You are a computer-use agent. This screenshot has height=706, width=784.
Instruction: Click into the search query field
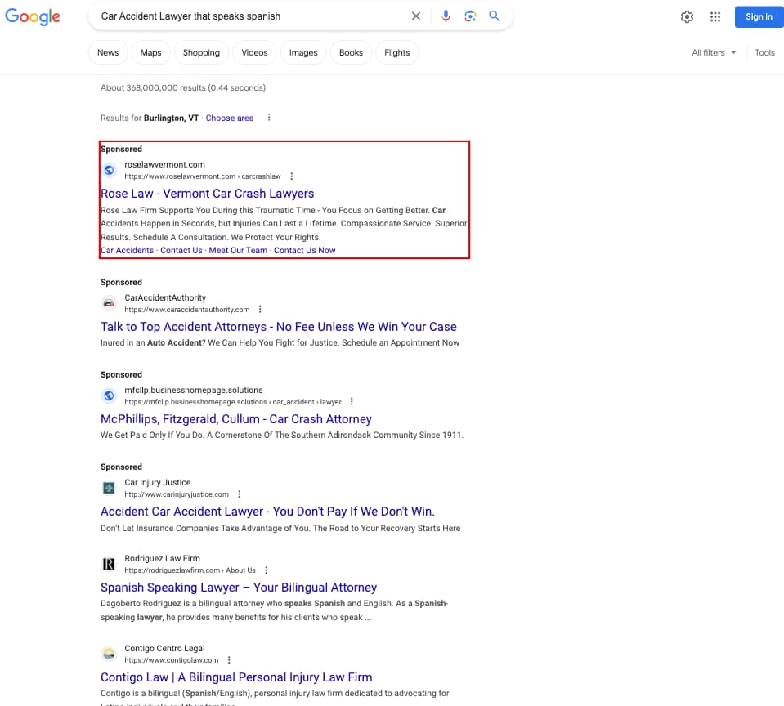click(250, 16)
